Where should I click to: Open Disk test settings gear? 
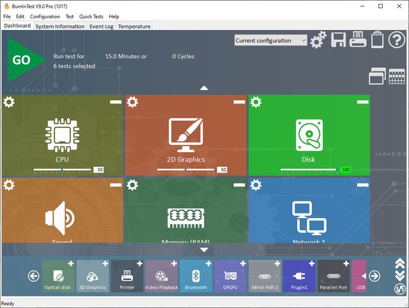[x=256, y=102]
